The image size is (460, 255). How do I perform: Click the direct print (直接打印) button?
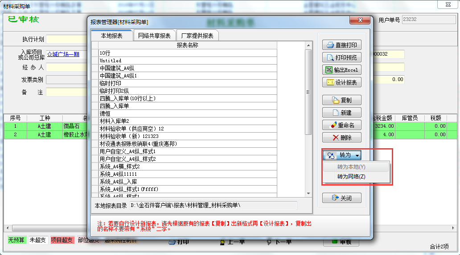[x=341, y=45]
